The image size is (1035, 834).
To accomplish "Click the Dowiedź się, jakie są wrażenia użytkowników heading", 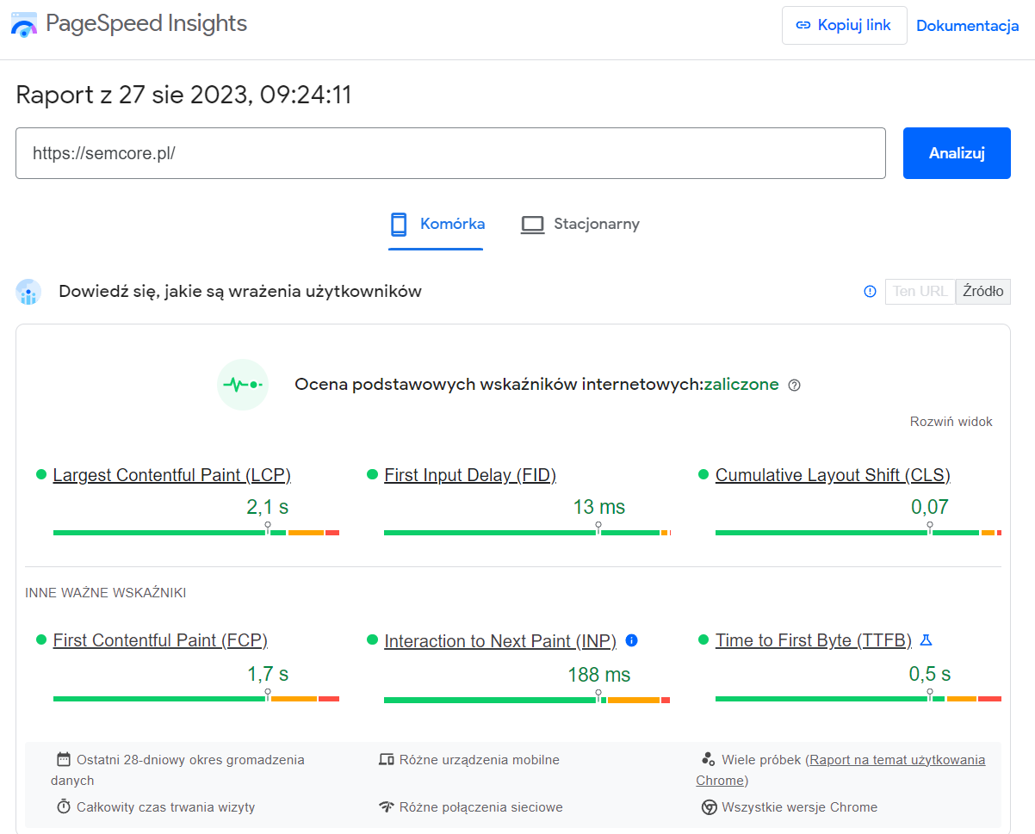I will click(x=240, y=291).
